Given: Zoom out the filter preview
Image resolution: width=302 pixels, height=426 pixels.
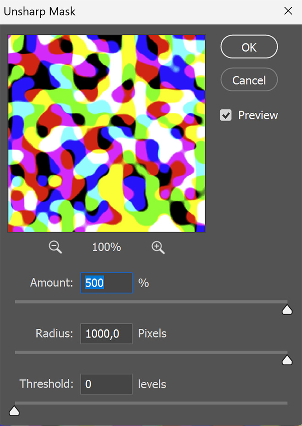Looking at the screenshot, I should click(x=56, y=248).
